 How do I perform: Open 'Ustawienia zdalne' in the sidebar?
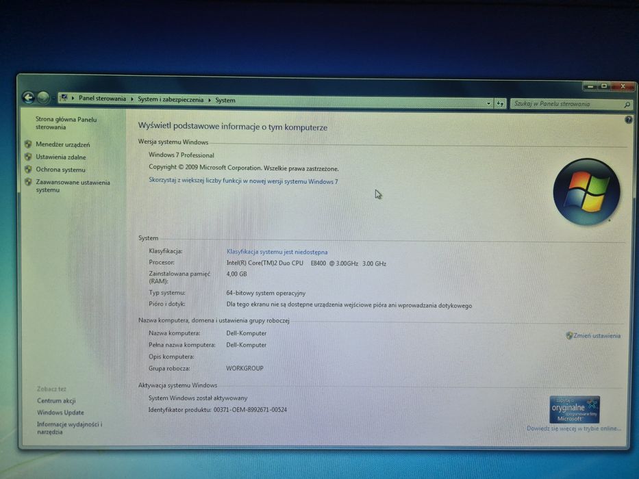(60, 157)
